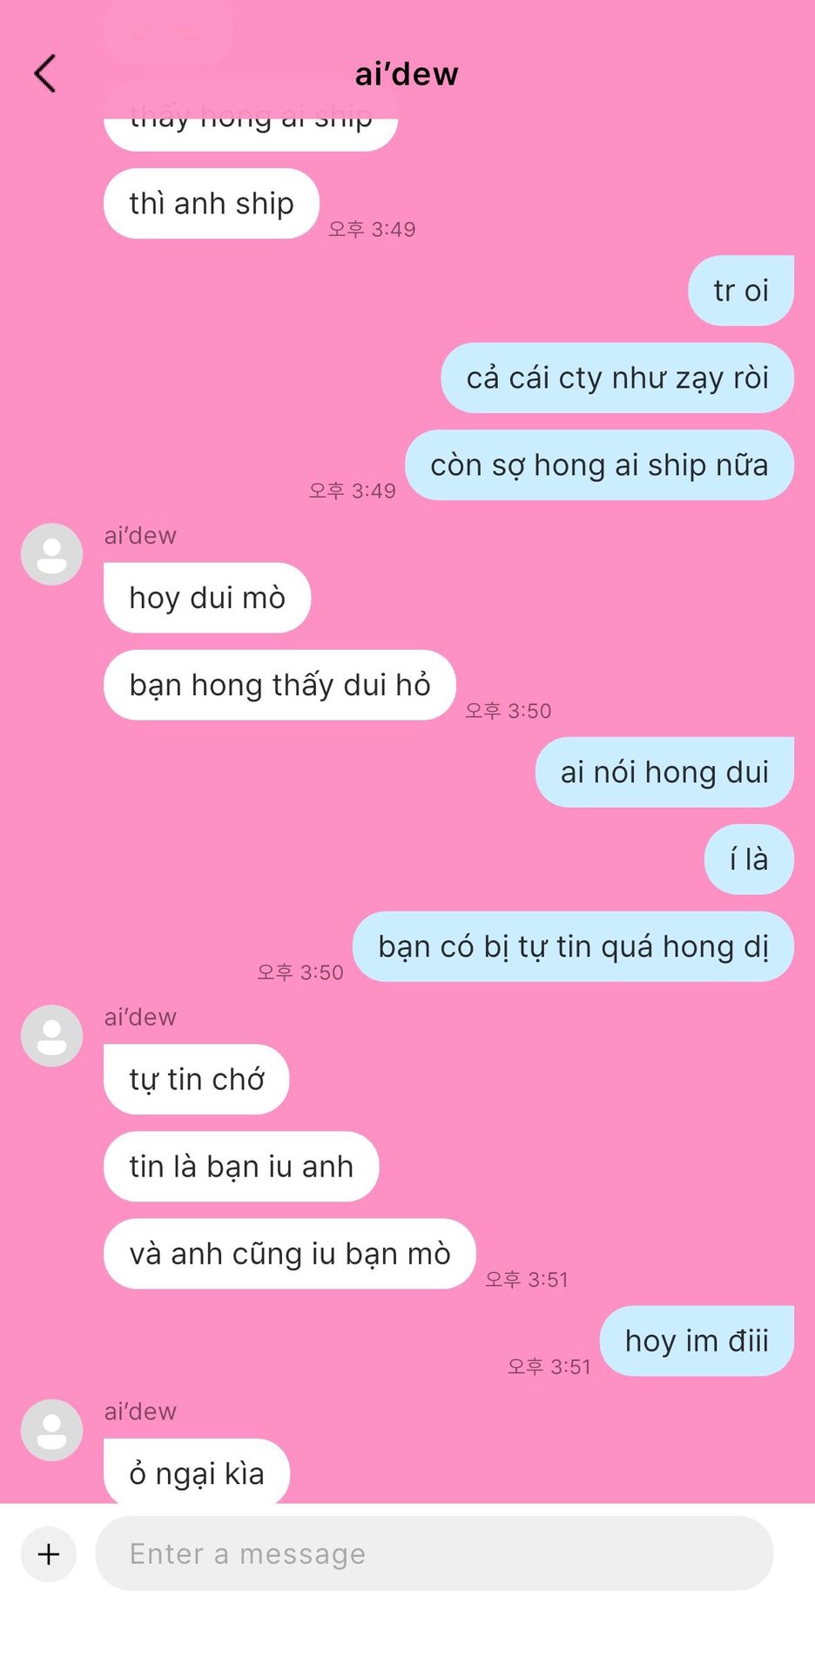Tap the "í là" message bubble

click(x=749, y=859)
